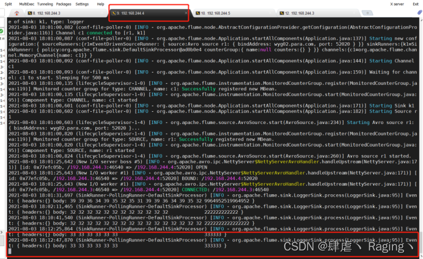Click the paperclip attach icon
This screenshot has width=423, height=259.
419,12
